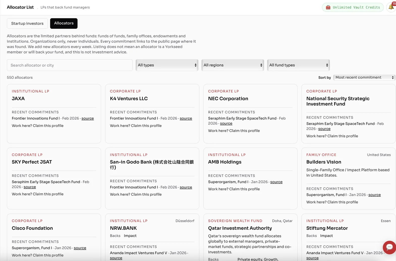Click the Qatar Investment Authority heading

[240, 228]
